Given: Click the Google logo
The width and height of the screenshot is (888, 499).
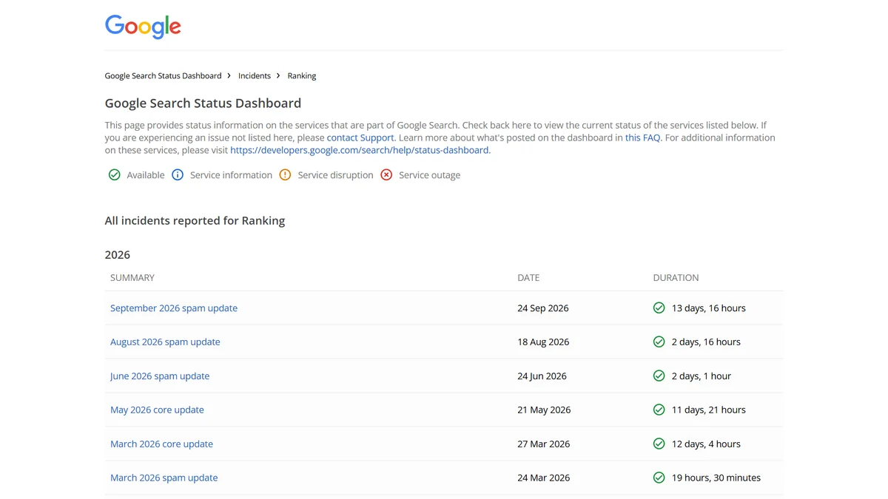Looking at the screenshot, I should click(x=143, y=27).
